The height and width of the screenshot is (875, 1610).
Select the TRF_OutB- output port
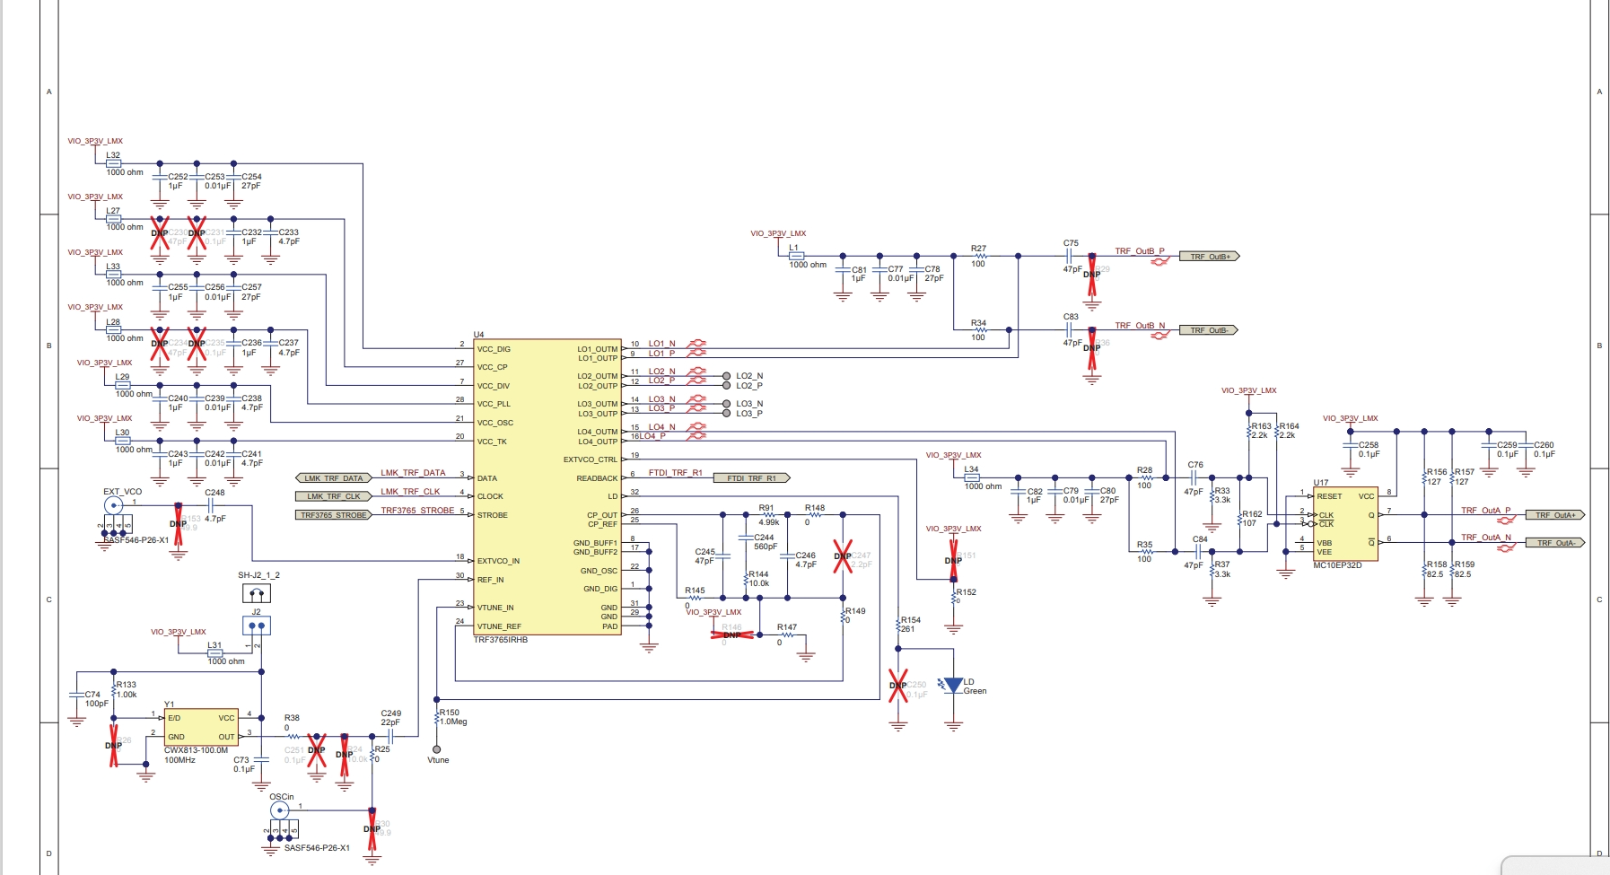tap(1208, 330)
